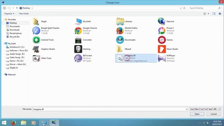Viewport: 224px width, 126px height.
Task: Select the Downloader folder icon
Action: (120, 40)
